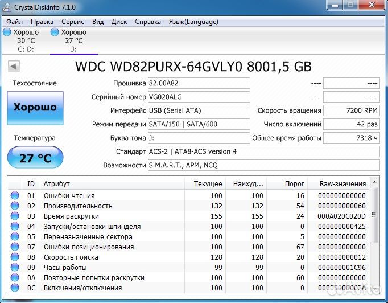The height and width of the screenshot is (303, 388).
Task: Click the SMART list scrollbar thumb
Action: tap(374, 215)
